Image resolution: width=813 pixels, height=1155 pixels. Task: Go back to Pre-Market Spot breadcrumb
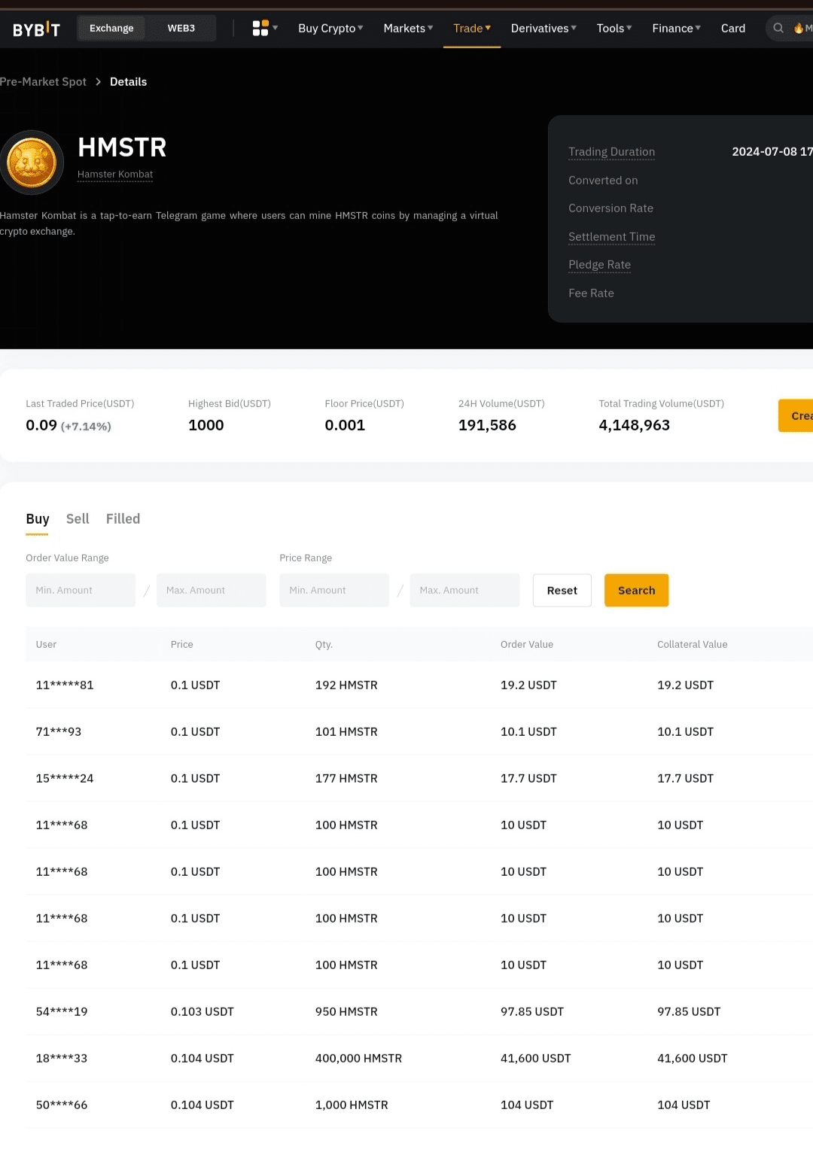pos(44,82)
